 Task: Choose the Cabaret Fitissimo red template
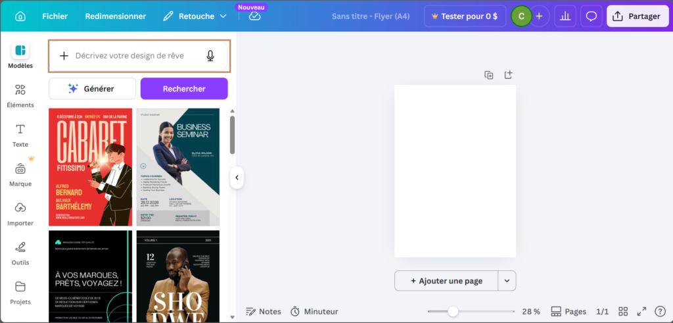click(x=91, y=167)
